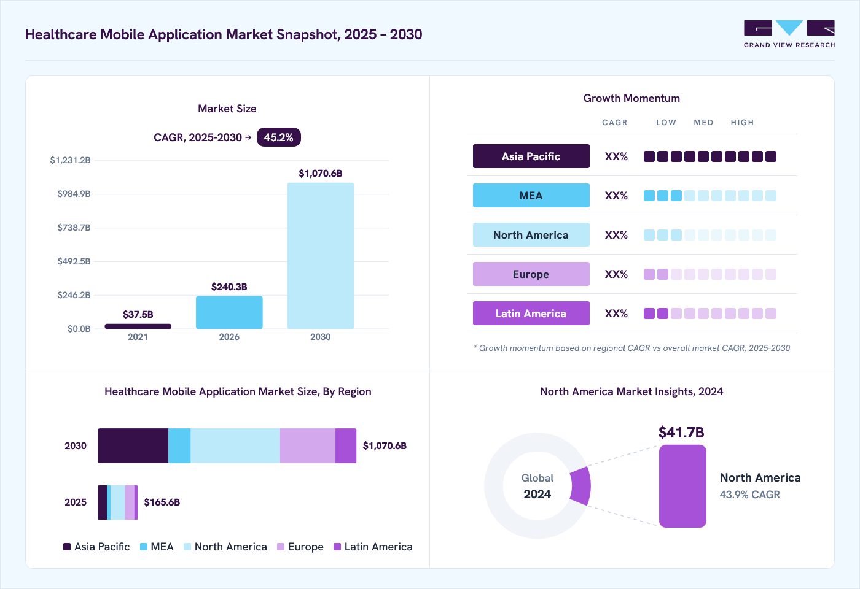Select the 2026 market size bar

click(229, 313)
